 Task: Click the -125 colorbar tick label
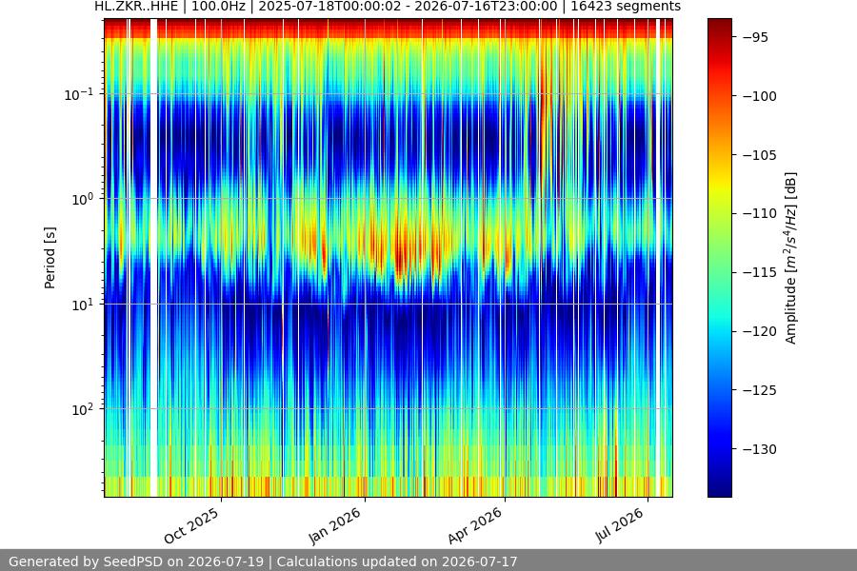coord(759,390)
